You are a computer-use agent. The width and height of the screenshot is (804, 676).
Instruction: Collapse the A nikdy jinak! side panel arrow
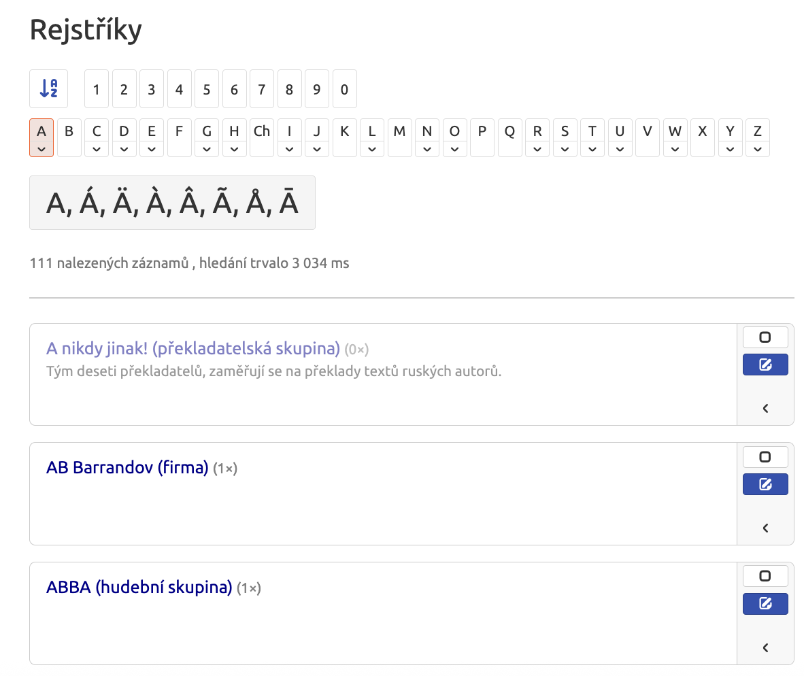click(x=765, y=409)
